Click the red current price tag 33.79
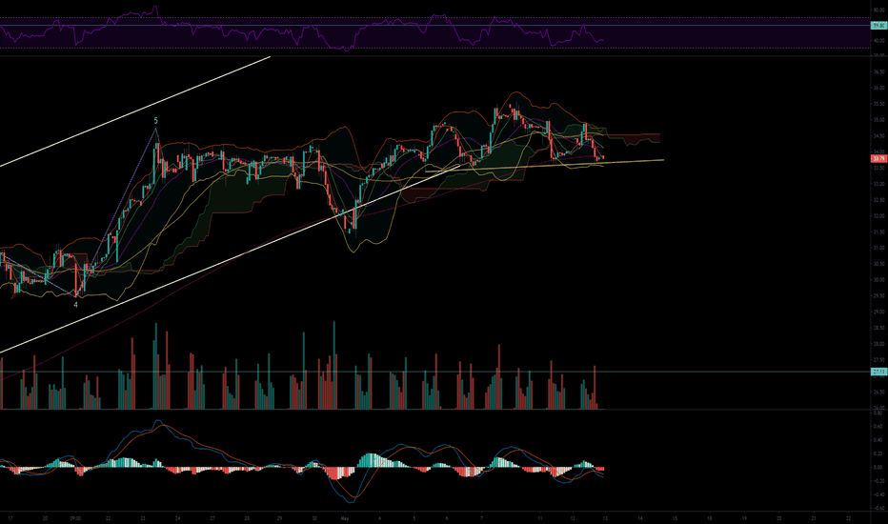The image size is (888, 524). click(878, 158)
